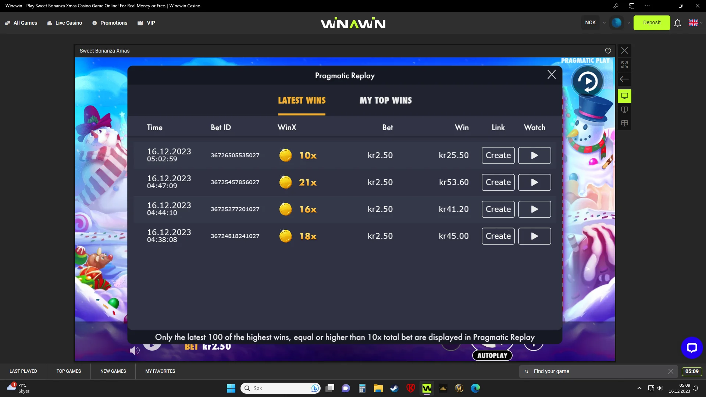Enter fullscreen game mode

624,65
